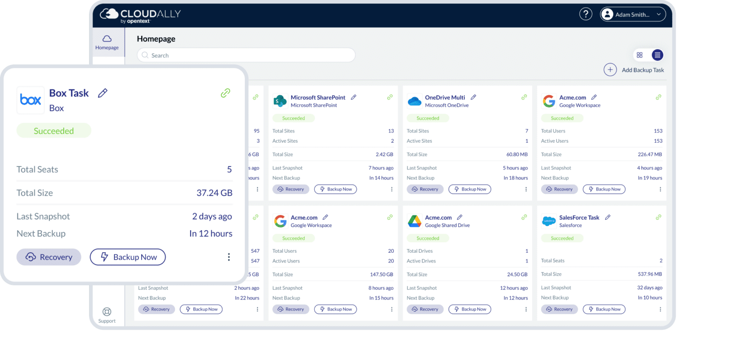The image size is (736, 349).
Task: Click the CloudAlly logo in the header
Action: click(139, 14)
